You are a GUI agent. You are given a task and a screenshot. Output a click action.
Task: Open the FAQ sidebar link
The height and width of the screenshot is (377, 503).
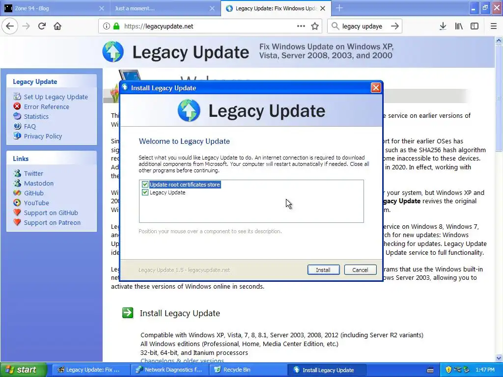coord(30,126)
